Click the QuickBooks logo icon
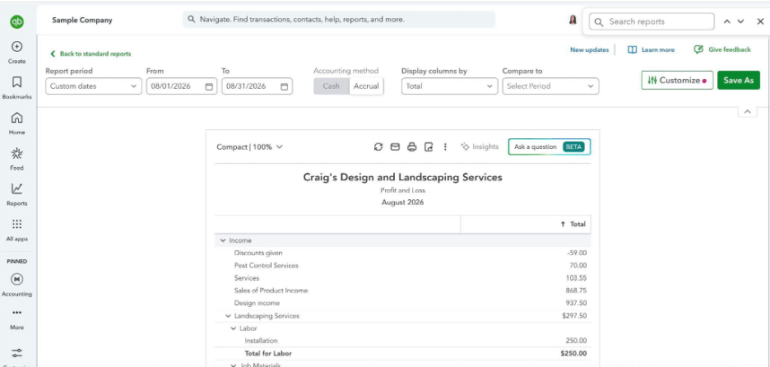The width and height of the screenshot is (770, 367). [16, 21]
